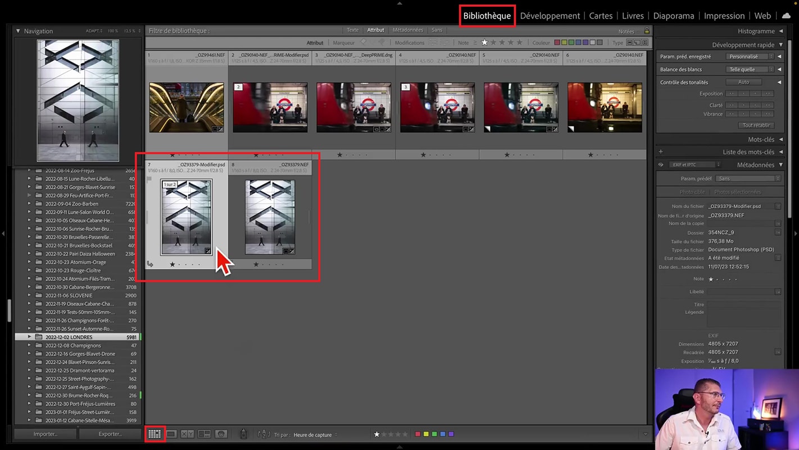
Task: Open people view with the face icon
Action: pyautogui.click(x=221, y=434)
